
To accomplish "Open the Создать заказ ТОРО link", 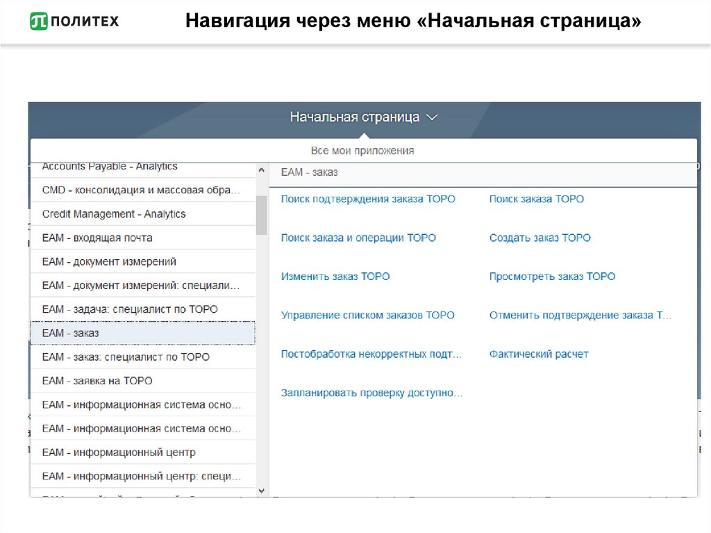I will 539,238.
